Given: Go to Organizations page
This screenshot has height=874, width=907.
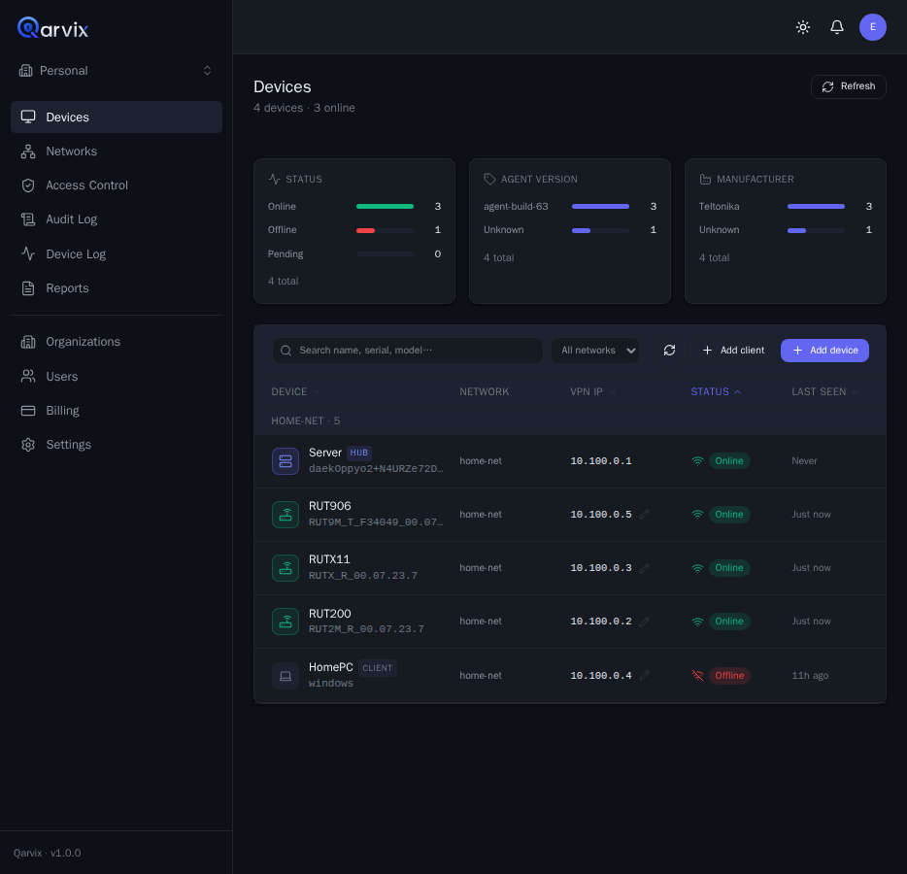Looking at the screenshot, I should (x=117, y=341).
